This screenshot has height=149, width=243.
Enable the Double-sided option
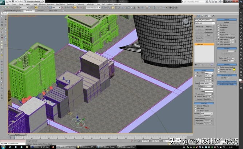pos(219,27)
